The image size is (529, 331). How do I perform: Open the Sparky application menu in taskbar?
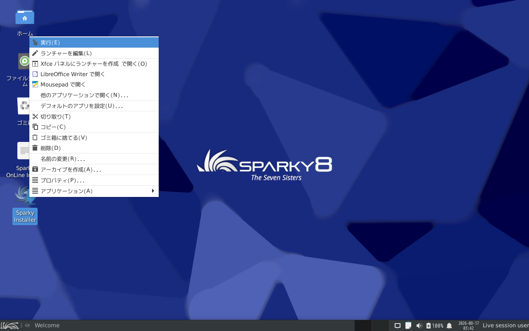click(x=10, y=326)
